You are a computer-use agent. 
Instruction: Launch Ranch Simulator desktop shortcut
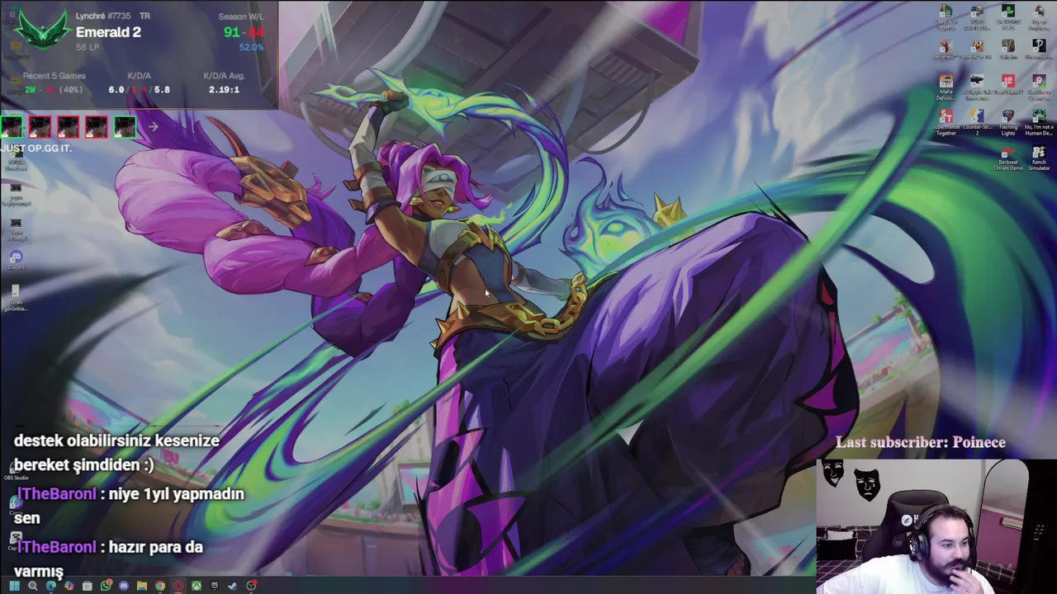(x=1040, y=158)
